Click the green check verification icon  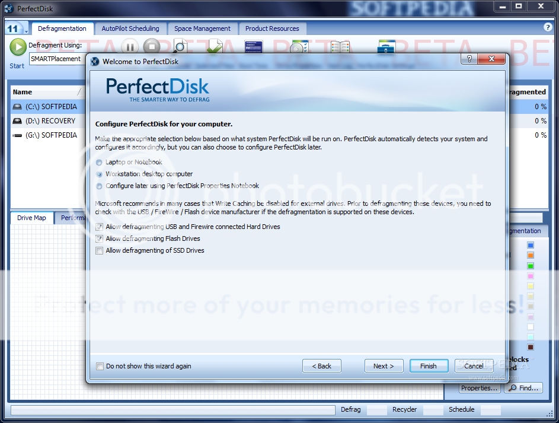pyautogui.click(x=215, y=46)
